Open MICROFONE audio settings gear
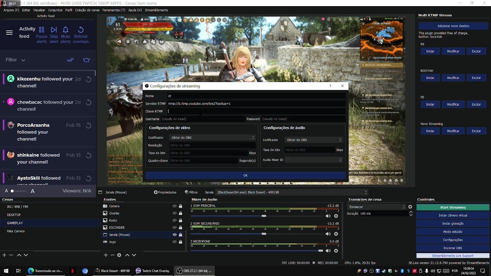Viewport: 491px width, 276px height. pyautogui.click(x=336, y=251)
